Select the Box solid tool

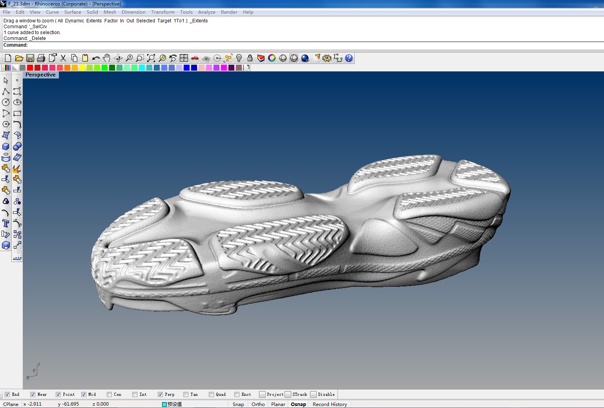[6, 147]
